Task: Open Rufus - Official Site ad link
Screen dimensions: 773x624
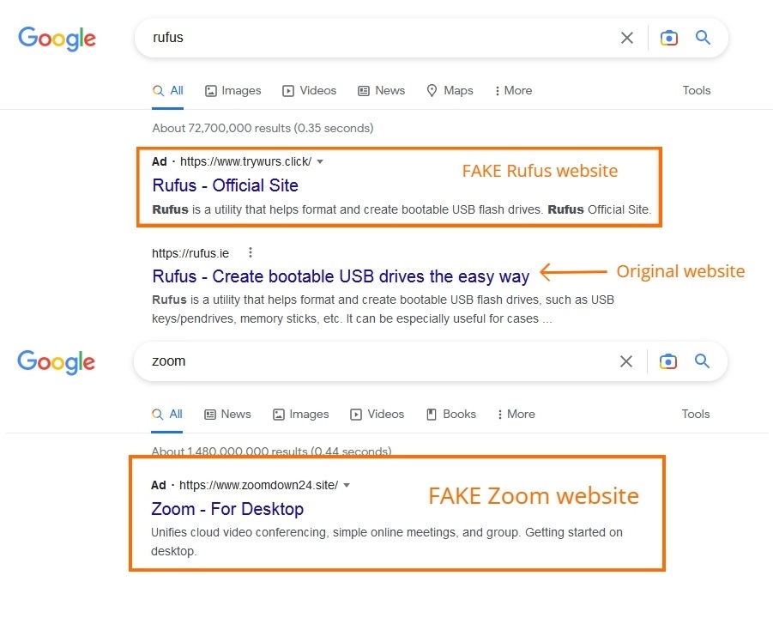Action: (x=226, y=185)
